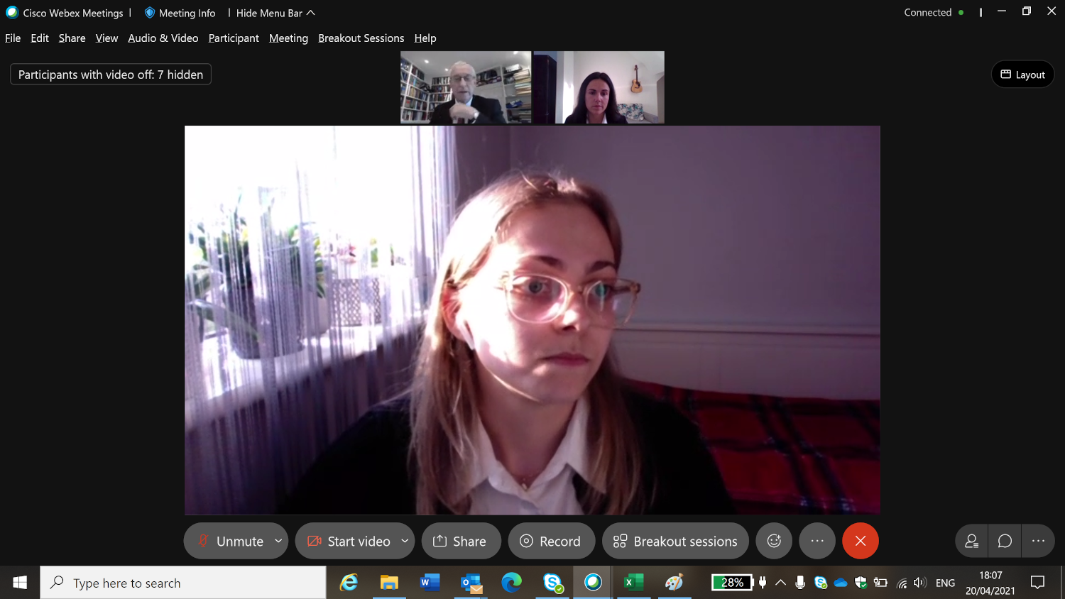Screen dimensions: 1065x599
Task: Open the Layout button
Action: 1022,75
